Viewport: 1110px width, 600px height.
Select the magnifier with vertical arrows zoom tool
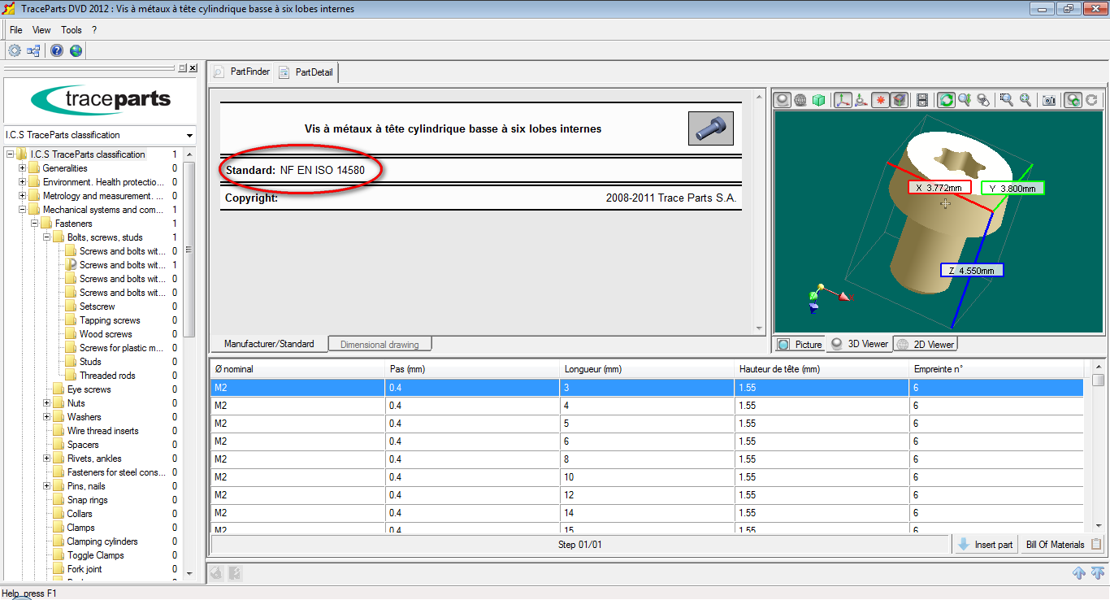pos(965,100)
